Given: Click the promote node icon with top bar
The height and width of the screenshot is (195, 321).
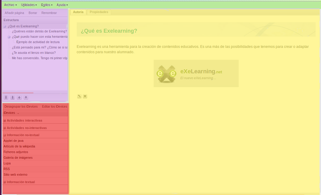Looking at the screenshot, I should click(6, 97).
